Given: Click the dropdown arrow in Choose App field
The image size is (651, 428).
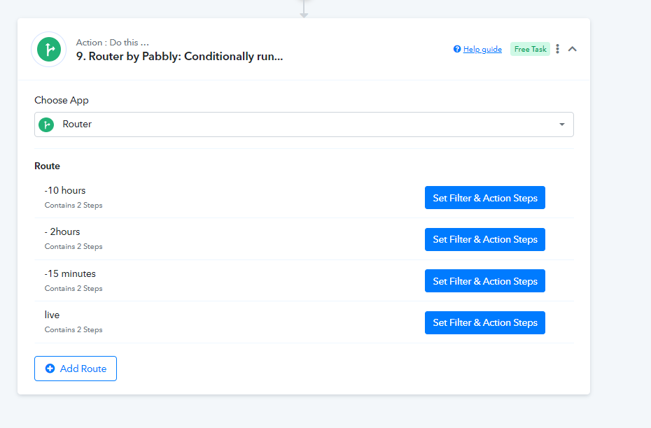Looking at the screenshot, I should click(x=561, y=124).
